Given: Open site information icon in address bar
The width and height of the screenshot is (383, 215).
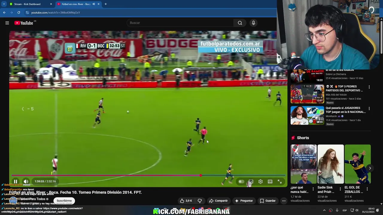Looking at the screenshot, I should pyautogui.click(x=27, y=13).
